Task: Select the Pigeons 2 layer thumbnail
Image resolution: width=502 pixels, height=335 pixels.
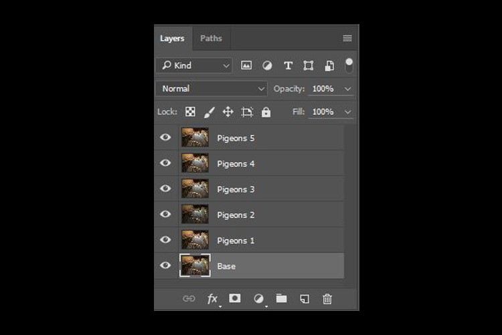Action: 195,214
